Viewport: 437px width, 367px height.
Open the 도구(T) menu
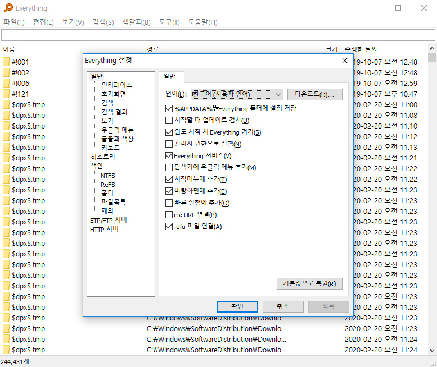pos(169,22)
